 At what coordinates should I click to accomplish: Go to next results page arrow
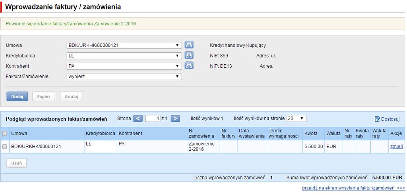click(x=175, y=119)
